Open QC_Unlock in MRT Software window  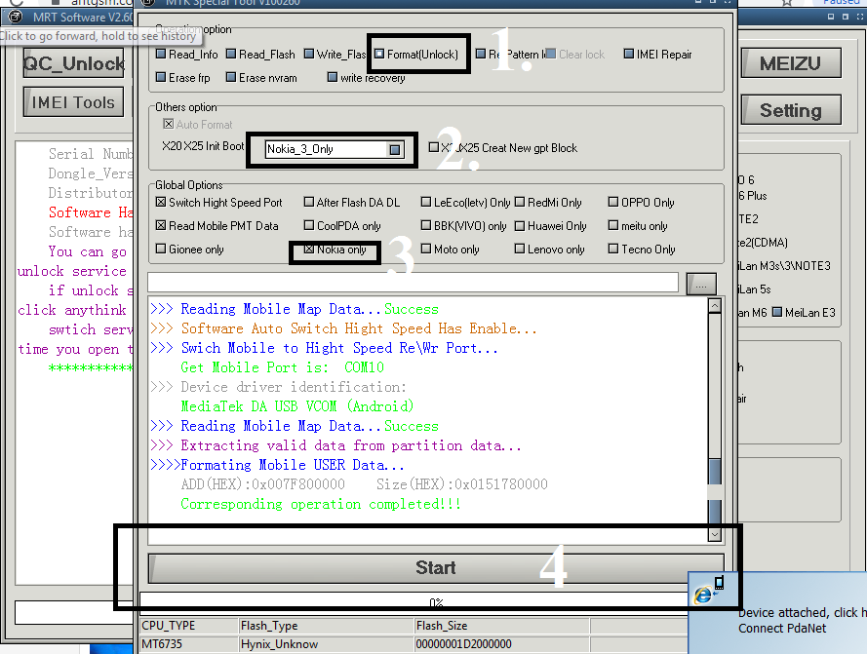coord(74,63)
